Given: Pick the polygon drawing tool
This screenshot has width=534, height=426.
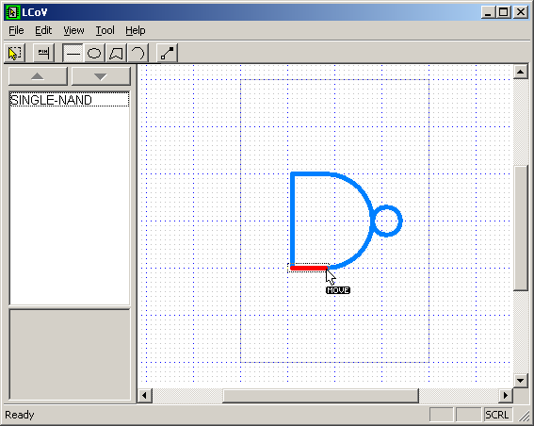Looking at the screenshot, I should (116, 53).
